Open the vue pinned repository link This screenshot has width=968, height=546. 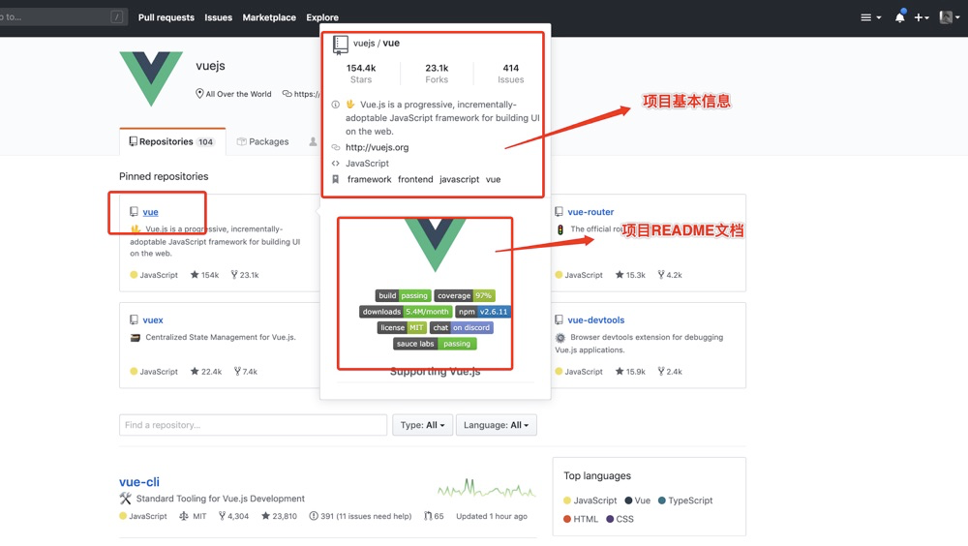point(150,212)
